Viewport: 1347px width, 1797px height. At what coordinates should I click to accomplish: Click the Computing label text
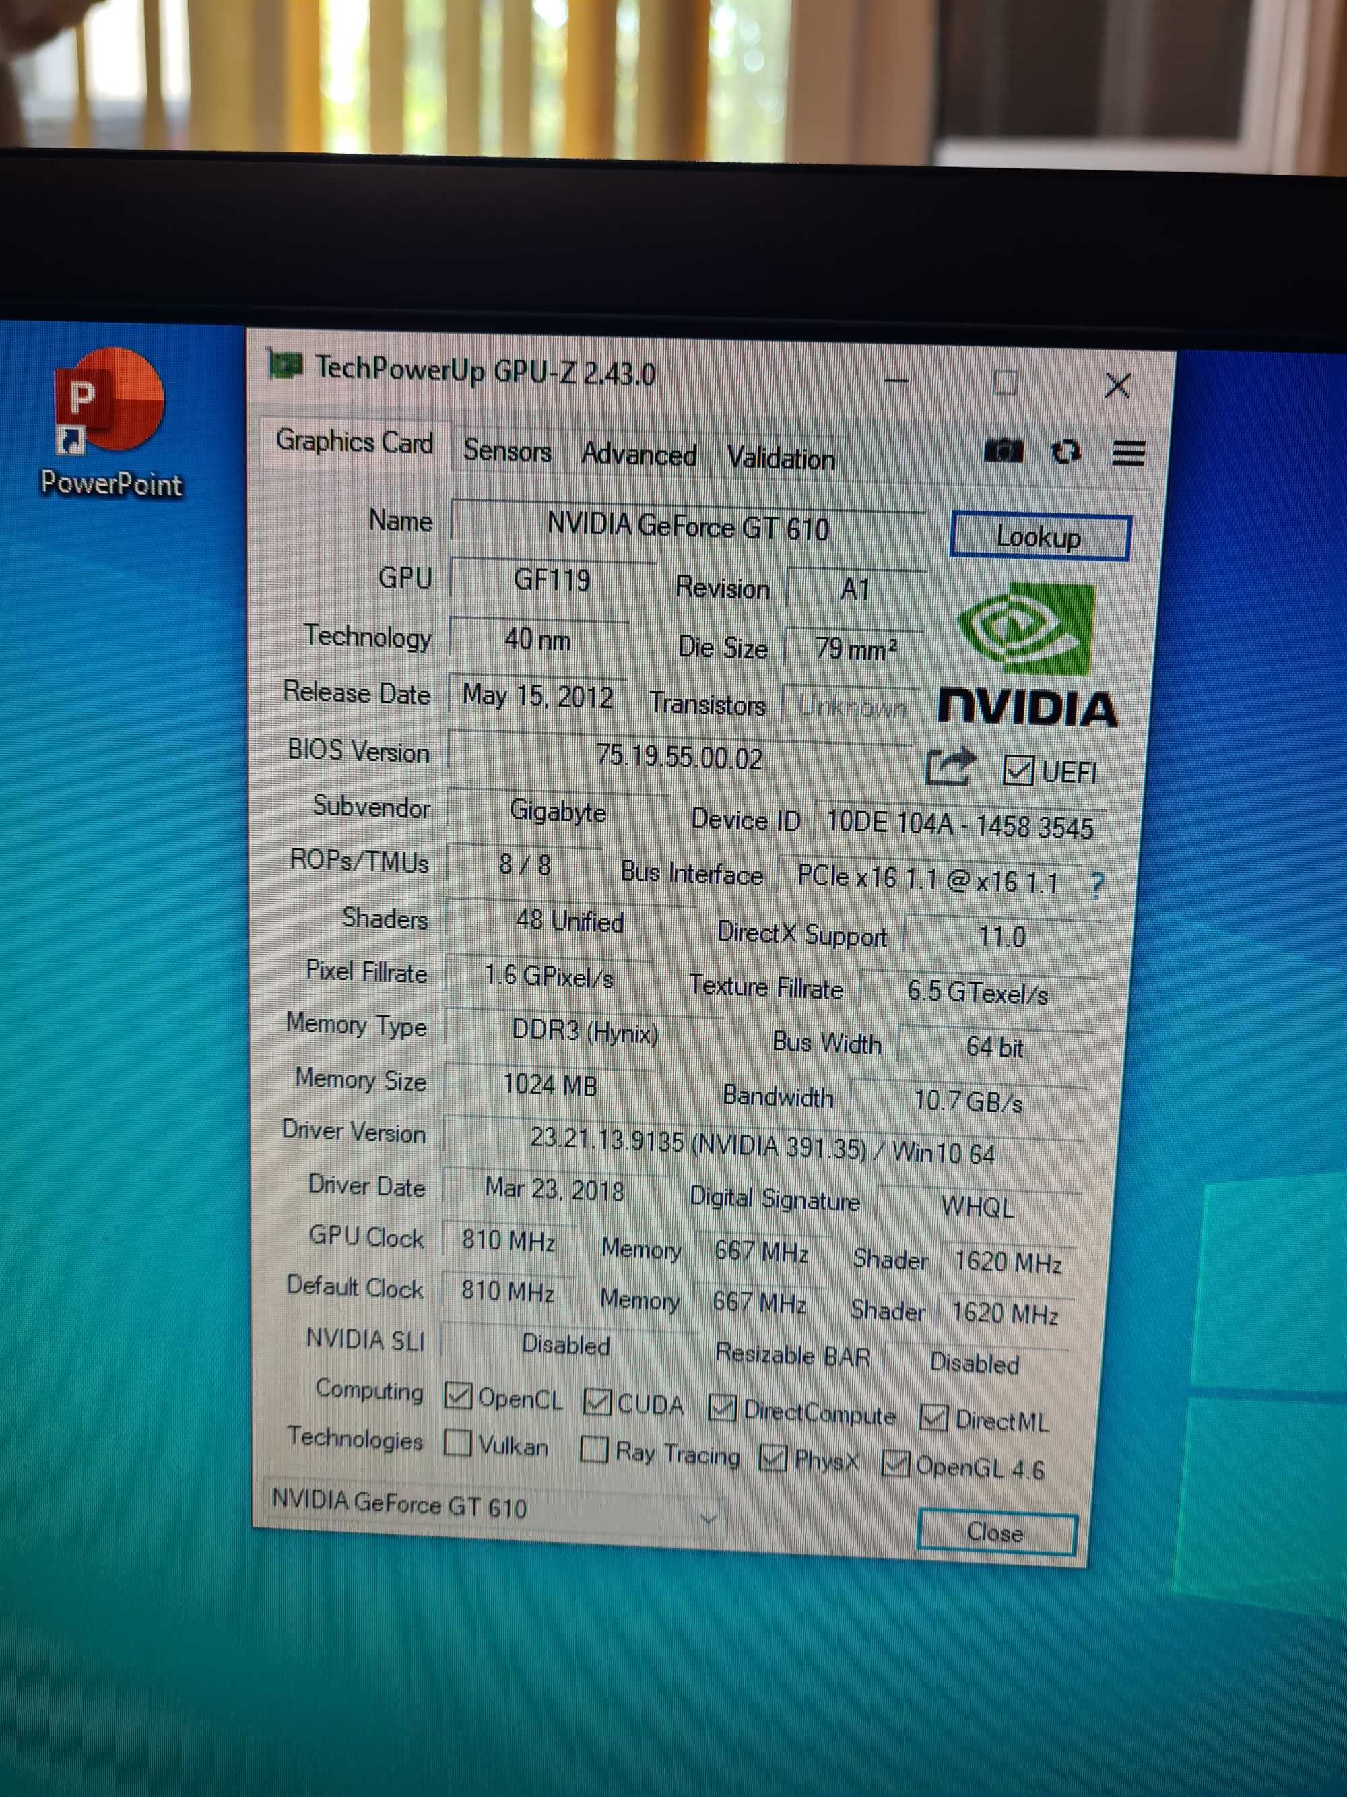click(370, 1390)
